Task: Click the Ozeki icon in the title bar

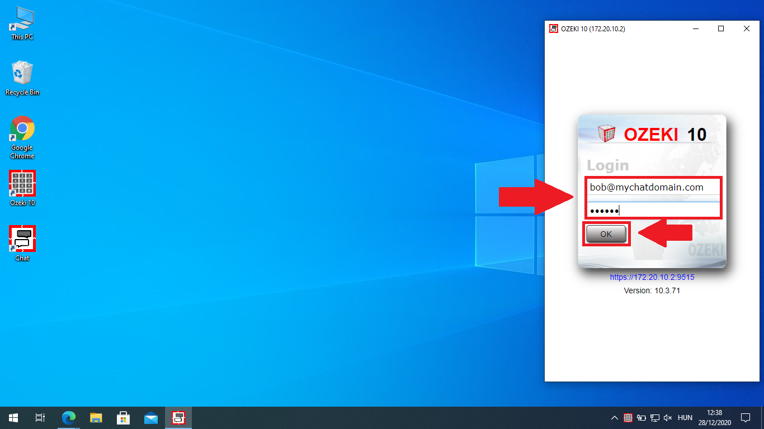Action: point(553,28)
